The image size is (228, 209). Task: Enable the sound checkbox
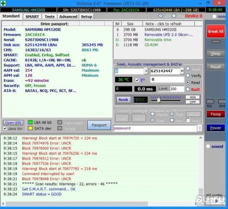(208, 146)
